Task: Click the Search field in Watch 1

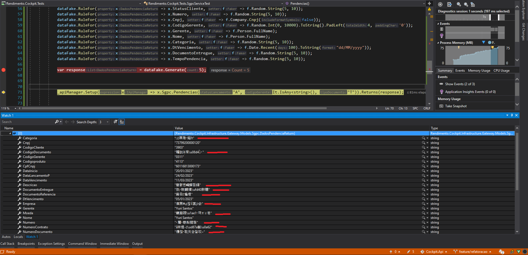Action: 28,122
